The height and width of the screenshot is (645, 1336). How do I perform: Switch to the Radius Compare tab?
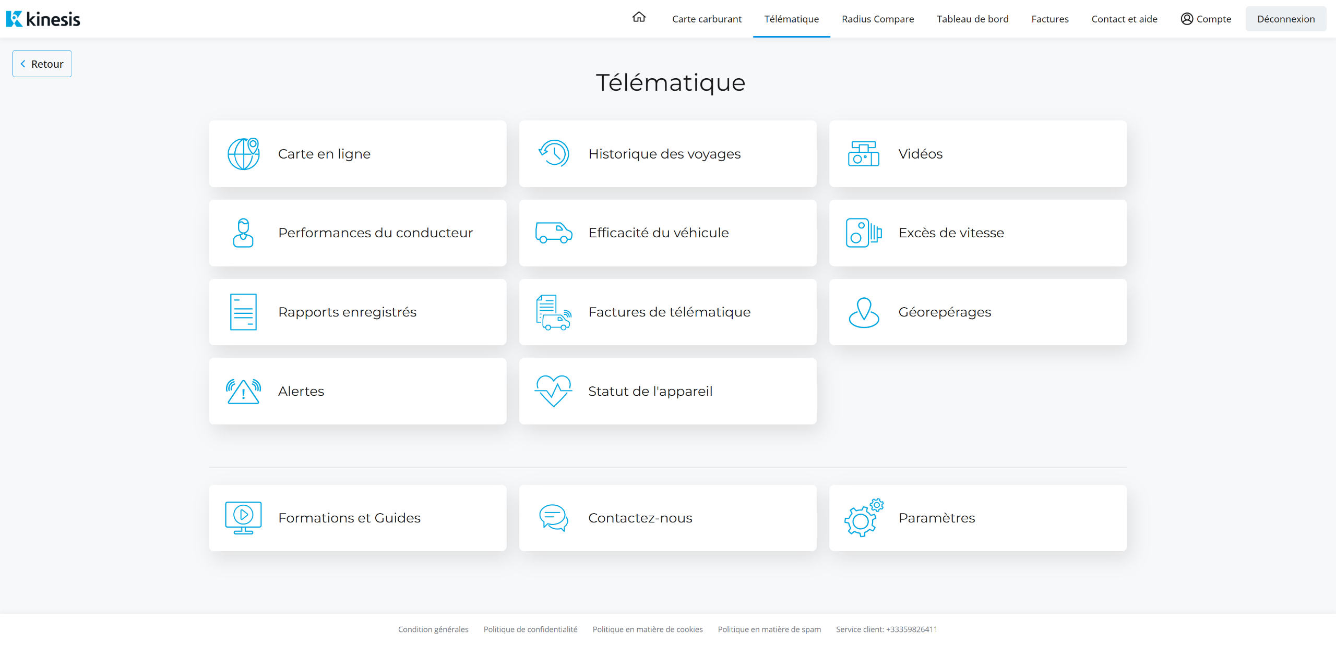tap(878, 19)
